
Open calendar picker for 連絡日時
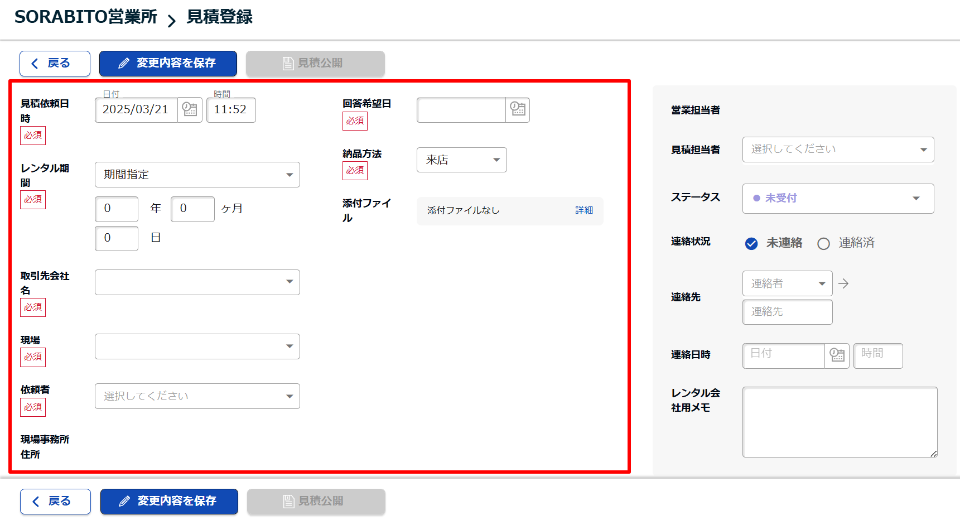pos(837,355)
